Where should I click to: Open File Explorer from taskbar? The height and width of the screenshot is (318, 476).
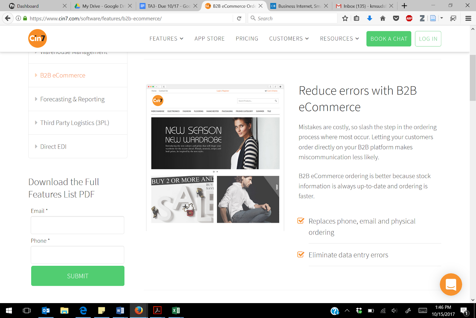click(x=64, y=311)
